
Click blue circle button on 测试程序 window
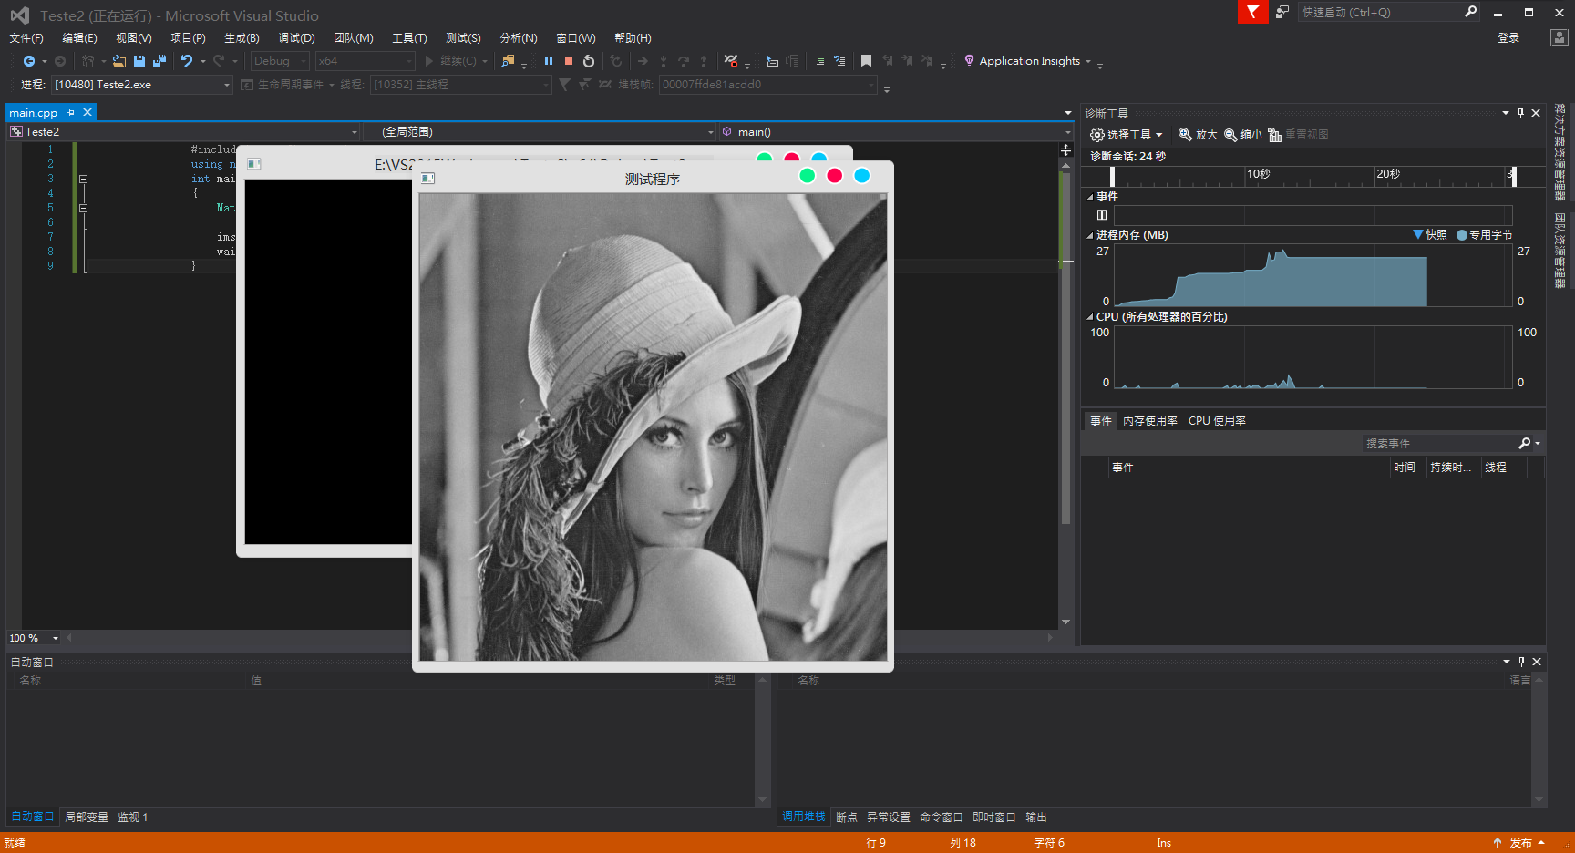click(x=861, y=176)
